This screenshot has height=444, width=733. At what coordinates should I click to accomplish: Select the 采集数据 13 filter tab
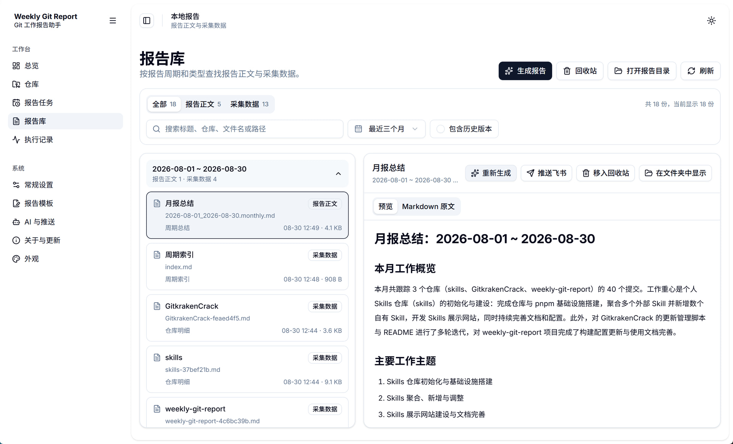point(249,104)
